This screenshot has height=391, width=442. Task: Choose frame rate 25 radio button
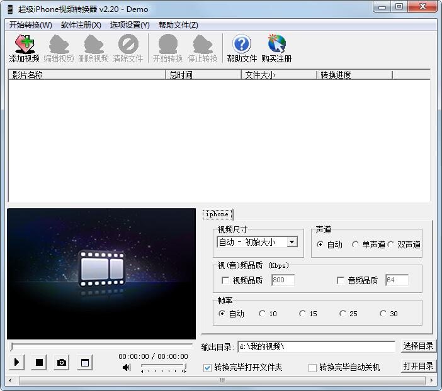pyautogui.click(x=343, y=313)
